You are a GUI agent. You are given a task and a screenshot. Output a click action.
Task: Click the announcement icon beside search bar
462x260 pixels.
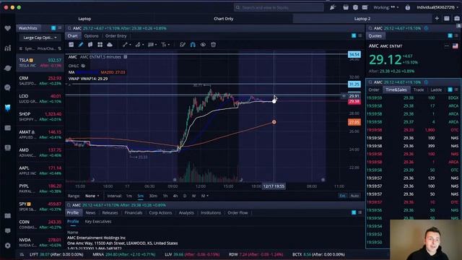[333, 7]
